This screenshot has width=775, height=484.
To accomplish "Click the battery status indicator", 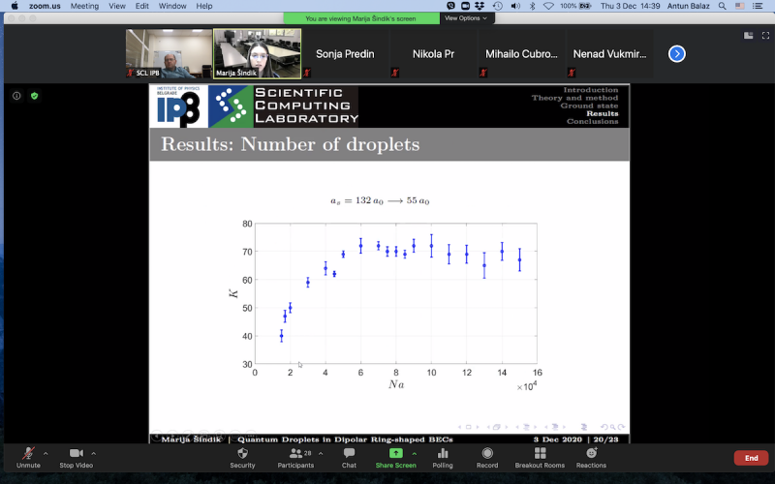I will (x=575, y=6).
